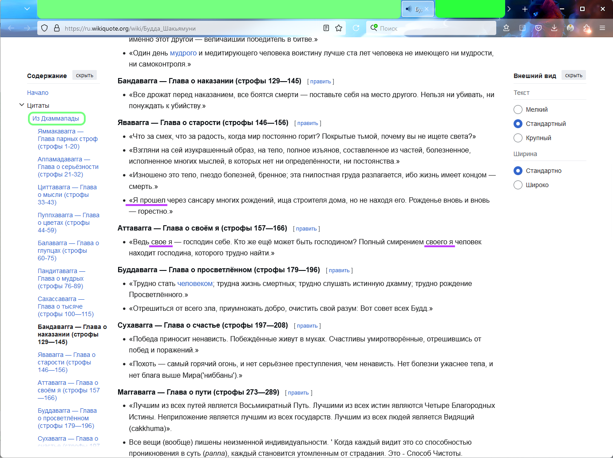Bookmark this page with the star
This screenshot has height=458, width=613.
click(x=339, y=28)
